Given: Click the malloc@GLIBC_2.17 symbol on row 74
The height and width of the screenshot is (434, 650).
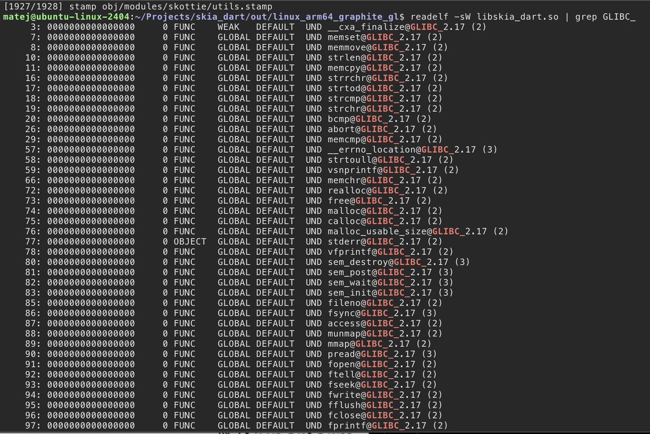Looking at the screenshot, I should 374,211.
